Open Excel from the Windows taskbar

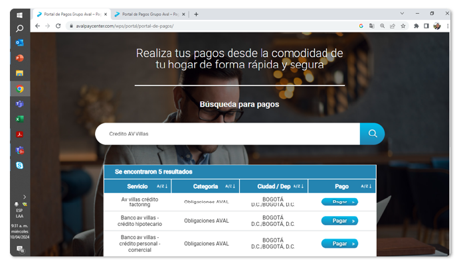pyautogui.click(x=20, y=119)
